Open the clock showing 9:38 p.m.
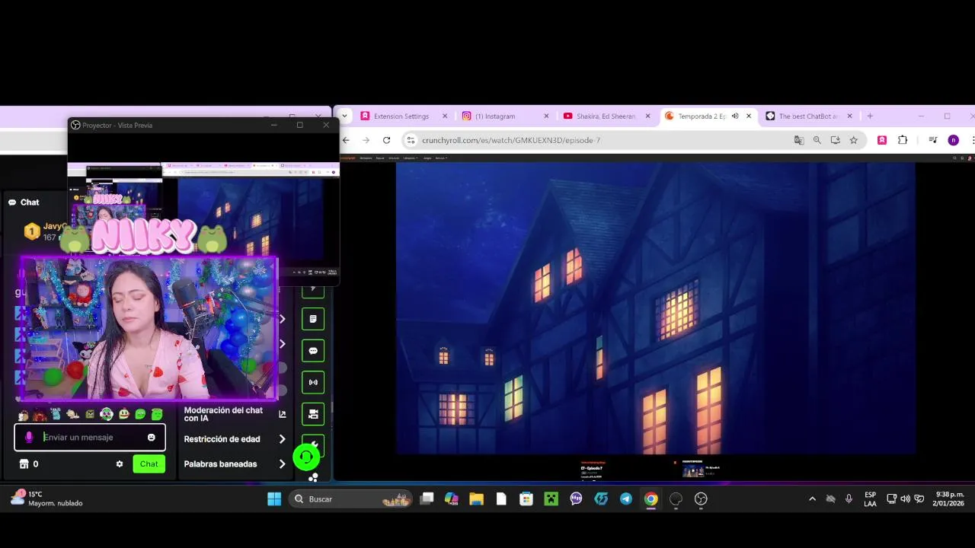The height and width of the screenshot is (548, 975). pos(949,499)
